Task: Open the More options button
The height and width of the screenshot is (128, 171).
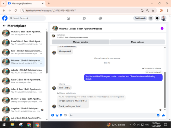Action: 137,42
